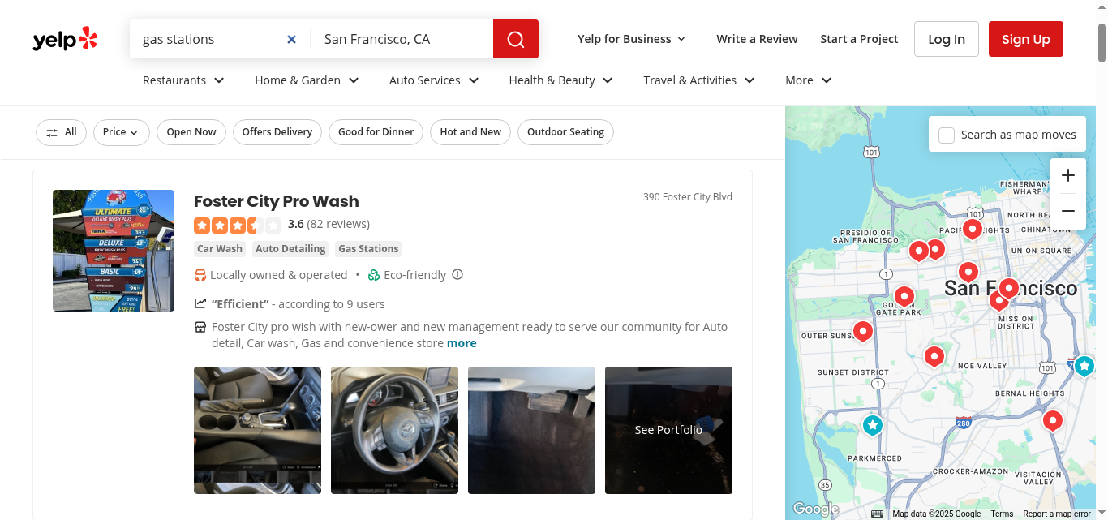
Task: Click the teal star pin near Parkmerced
Action: tap(872, 425)
